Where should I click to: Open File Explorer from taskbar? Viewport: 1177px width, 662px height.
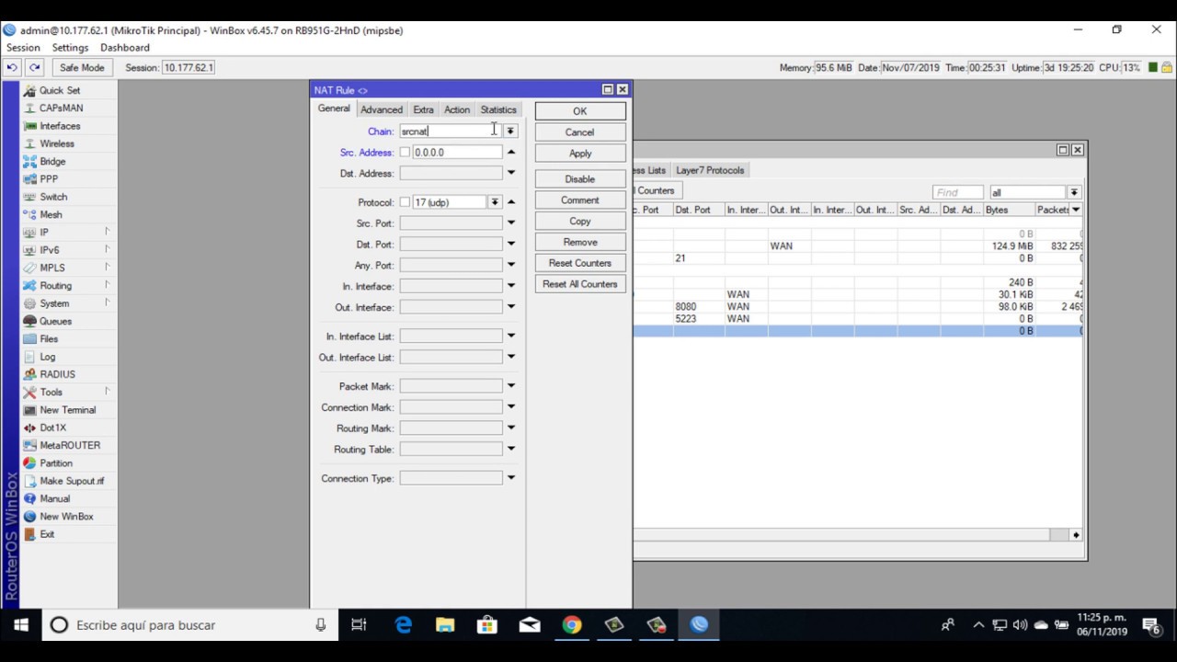(x=445, y=625)
